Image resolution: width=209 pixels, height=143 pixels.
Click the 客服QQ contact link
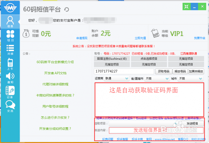192,139
